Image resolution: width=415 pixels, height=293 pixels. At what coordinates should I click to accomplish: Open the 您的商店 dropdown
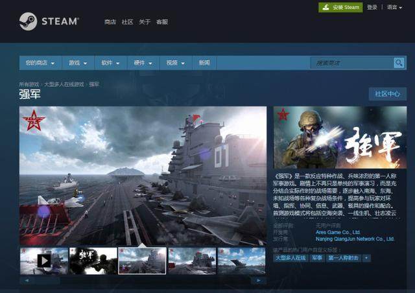(x=40, y=63)
